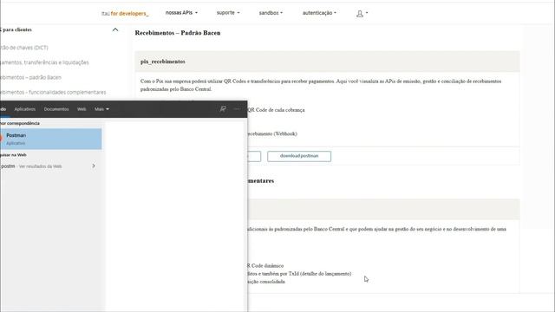This screenshot has width=555, height=312.
Task: Expand the 'postm' web results arrow
Action: [x=94, y=166]
